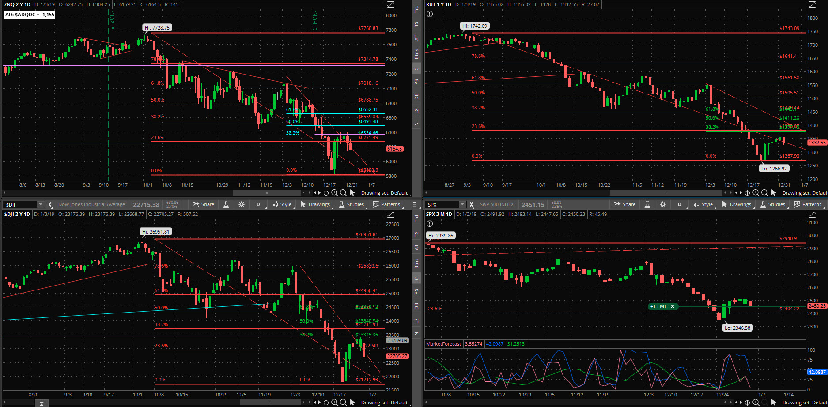
Task: Select the pointer drawing tool on the RUT chart
Action: pos(773,193)
